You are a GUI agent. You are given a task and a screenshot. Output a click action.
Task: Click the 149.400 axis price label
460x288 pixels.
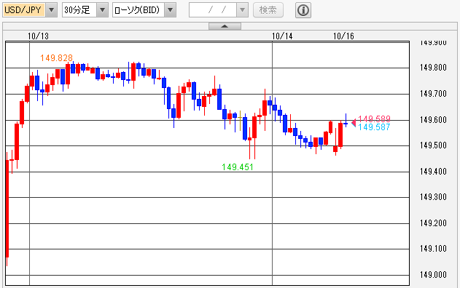click(433, 171)
